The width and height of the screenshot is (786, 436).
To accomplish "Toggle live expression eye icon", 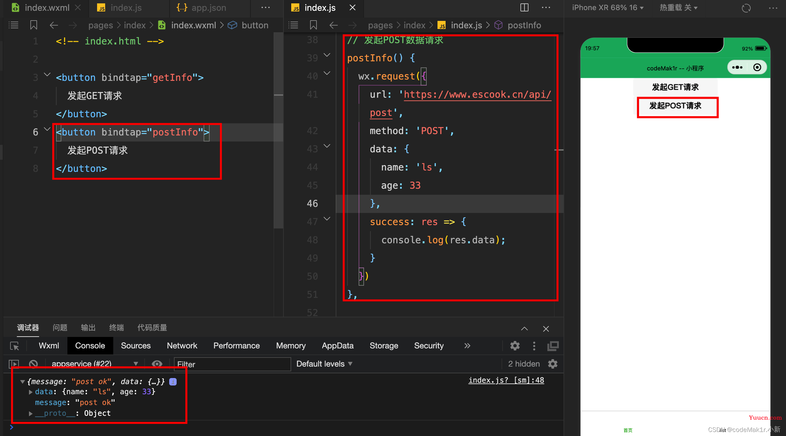I will click(x=157, y=364).
